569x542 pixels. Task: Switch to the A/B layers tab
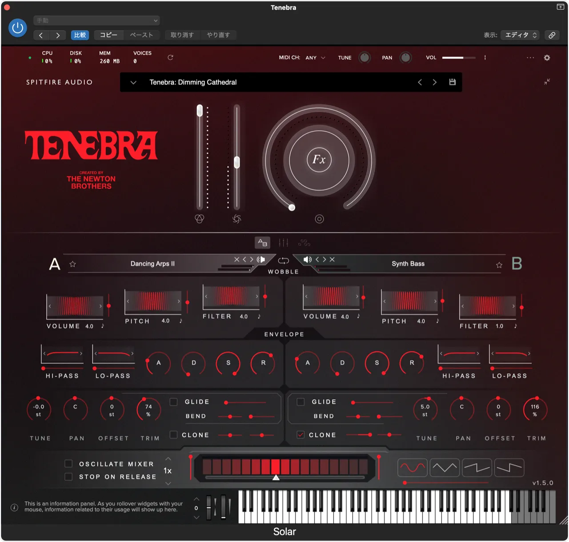click(x=262, y=243)
